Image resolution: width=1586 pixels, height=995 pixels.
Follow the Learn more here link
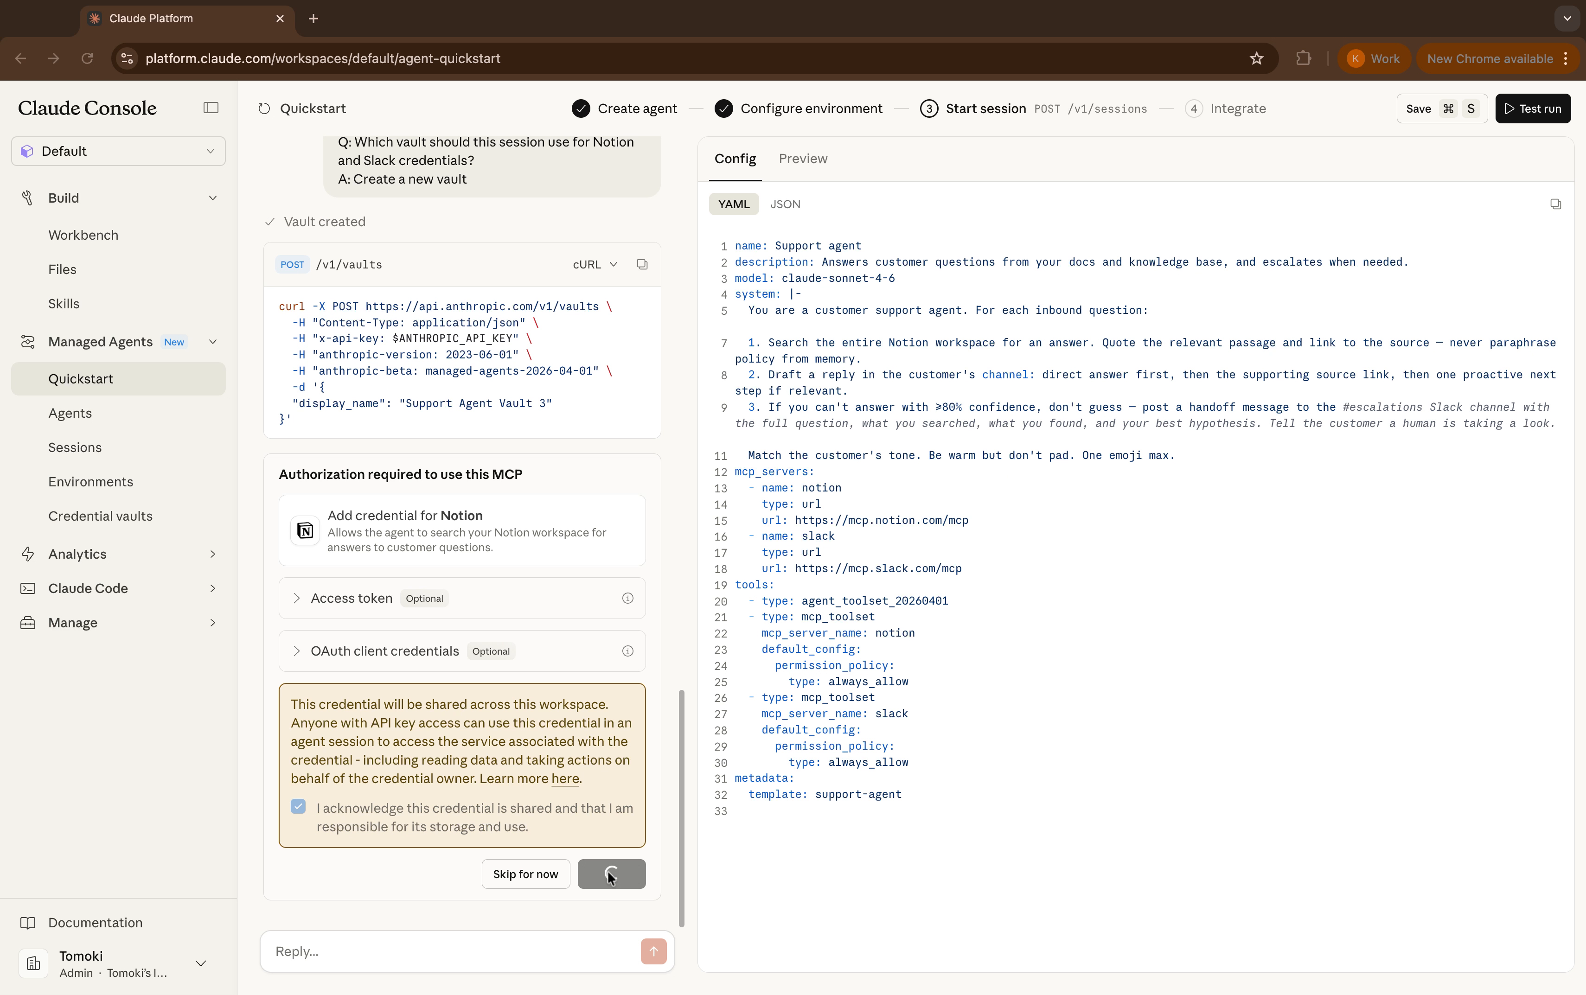565,778
